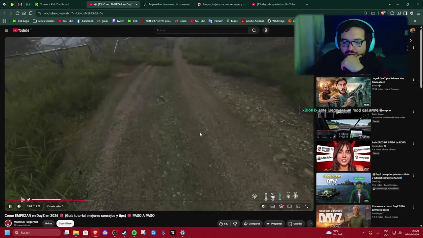Open options menu for 'La MERECIDA CAÍDA de RORO' video
The height and width of the screenshot is (238, 423).
coord(413,143)
